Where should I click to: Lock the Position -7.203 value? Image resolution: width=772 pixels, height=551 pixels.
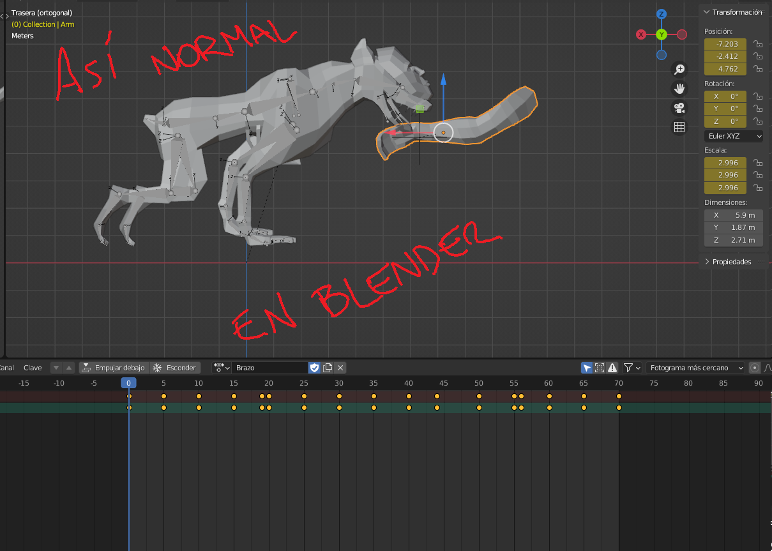[757, 44]
